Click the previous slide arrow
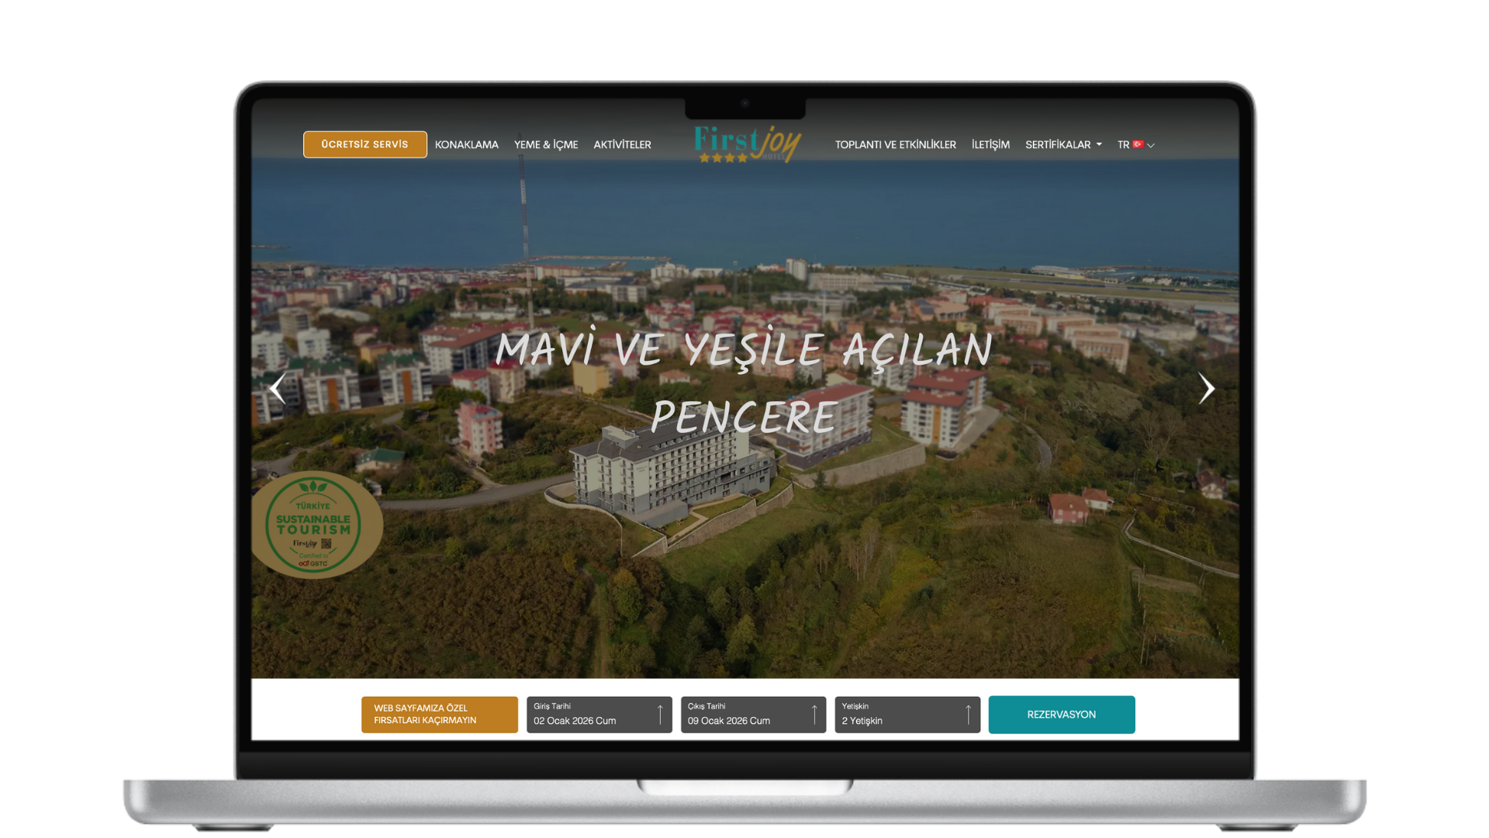 coord(277,389)
